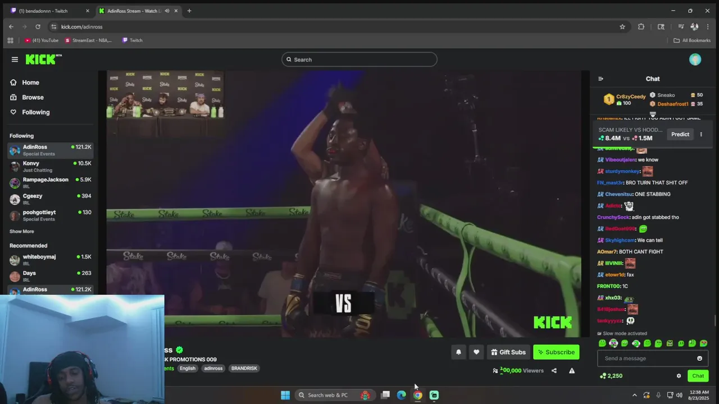The image size is (719, 404).
Task: Open the Kick hamburger sidebar menu
Action: 15,59
